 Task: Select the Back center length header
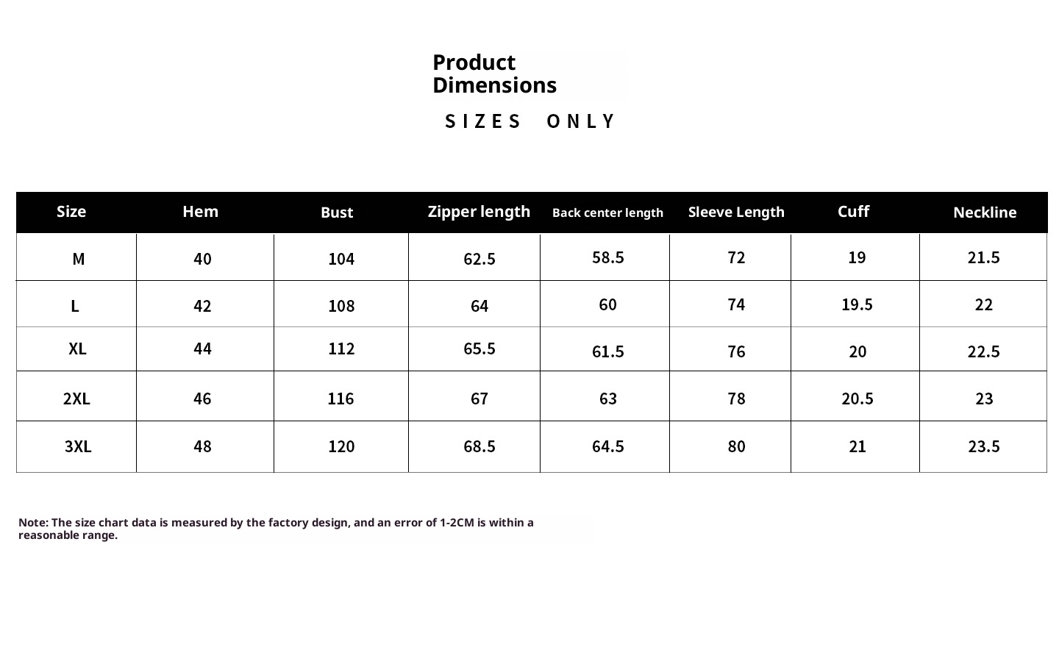[x=607, y=212]
